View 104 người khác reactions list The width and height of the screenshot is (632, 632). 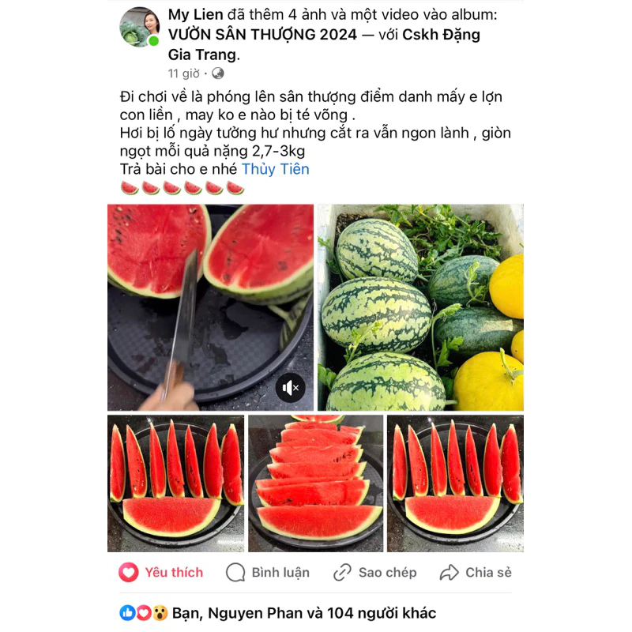pos(382,613)
